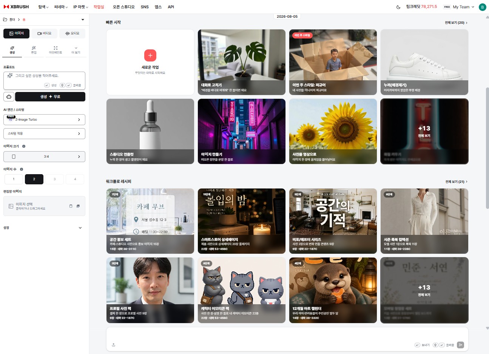Screen dimensions: 489x354
Task: Click the folder icon in breadcrumb
Action: click(x=5, y=20)
